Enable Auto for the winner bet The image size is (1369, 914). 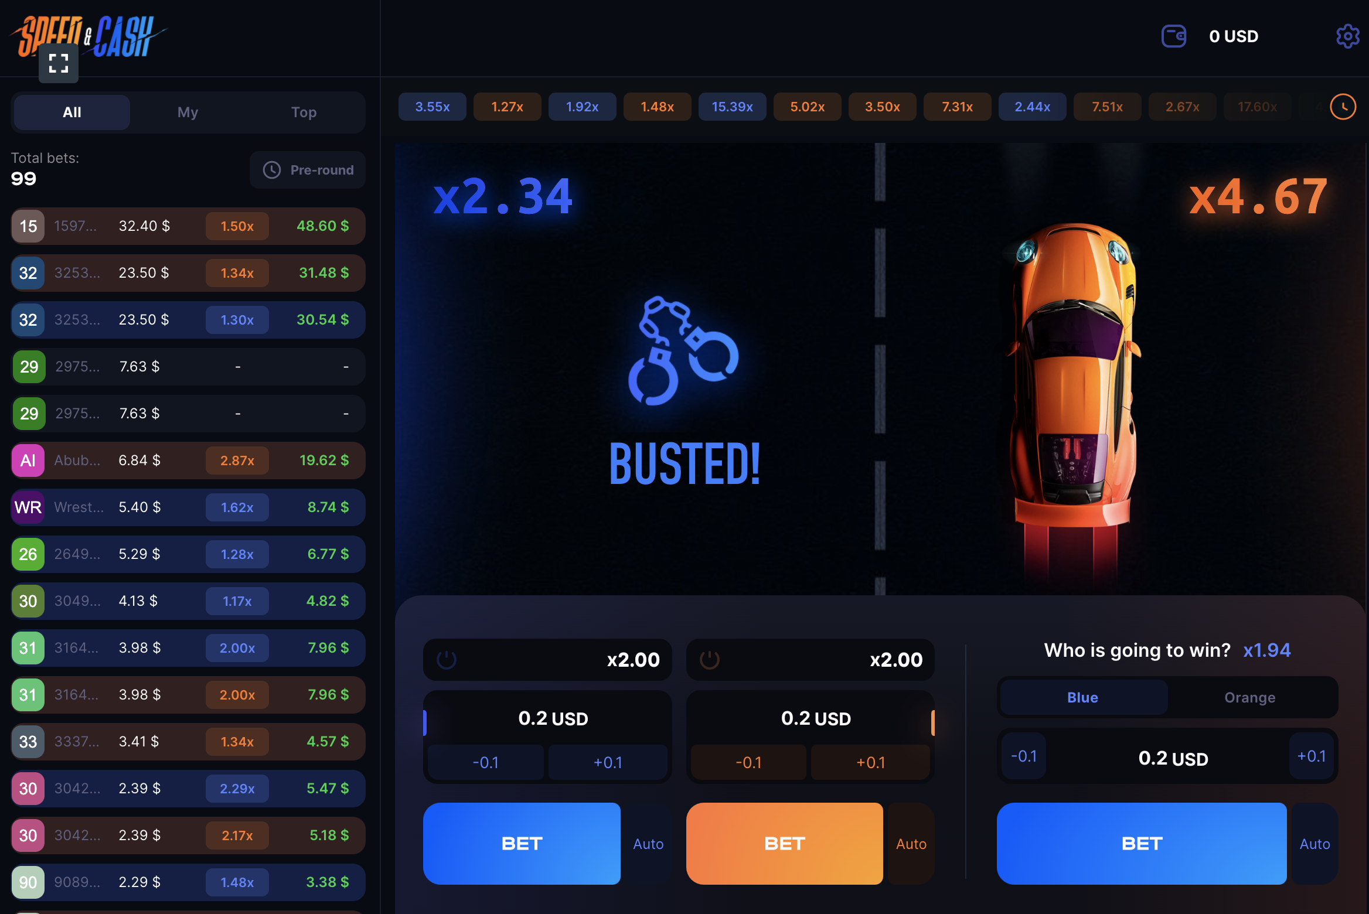click(1314, 844)
